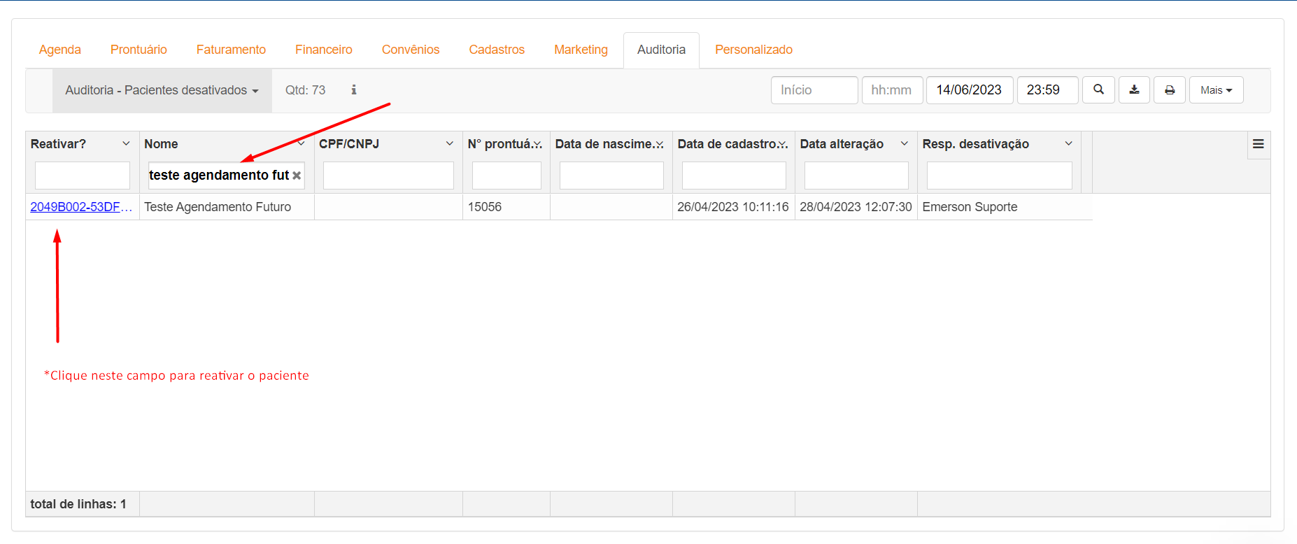Open the Faturamento tab
1297x544 pixels.
pyautogui.click(x=231, y=50)
